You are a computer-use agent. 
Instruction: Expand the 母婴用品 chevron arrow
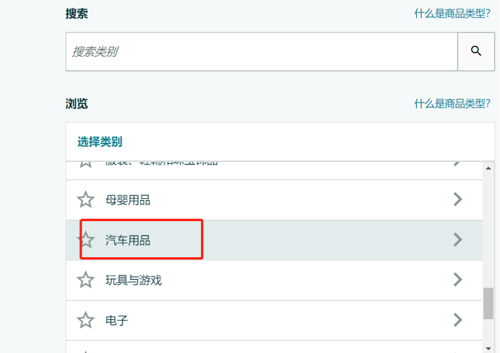point(458,199)
